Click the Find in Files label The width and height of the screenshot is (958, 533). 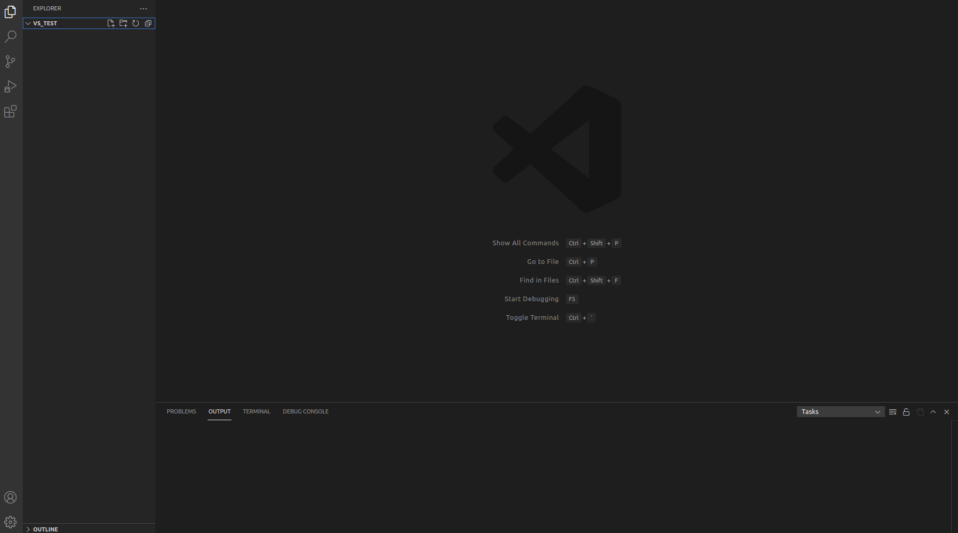click(x=539, y=280)
